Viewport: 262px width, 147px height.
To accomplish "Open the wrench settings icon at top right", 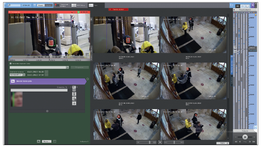I will [253, 5].
